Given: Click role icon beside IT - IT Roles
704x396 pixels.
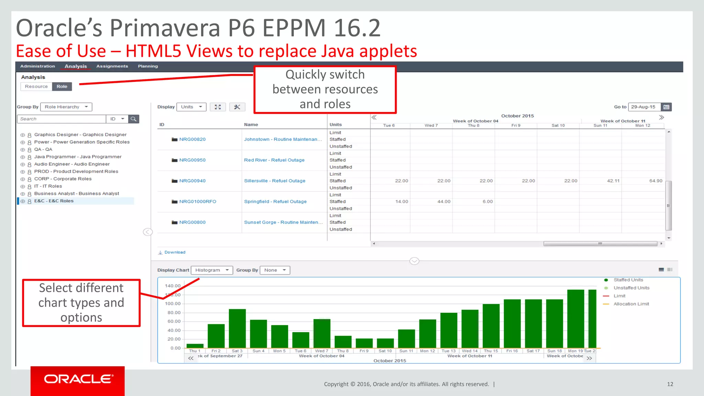Looking at the screenshot, I should (x=30, y=187).
